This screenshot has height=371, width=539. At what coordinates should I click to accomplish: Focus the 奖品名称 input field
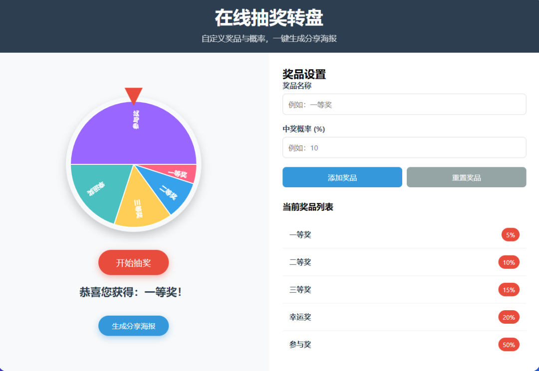(404, 105)
